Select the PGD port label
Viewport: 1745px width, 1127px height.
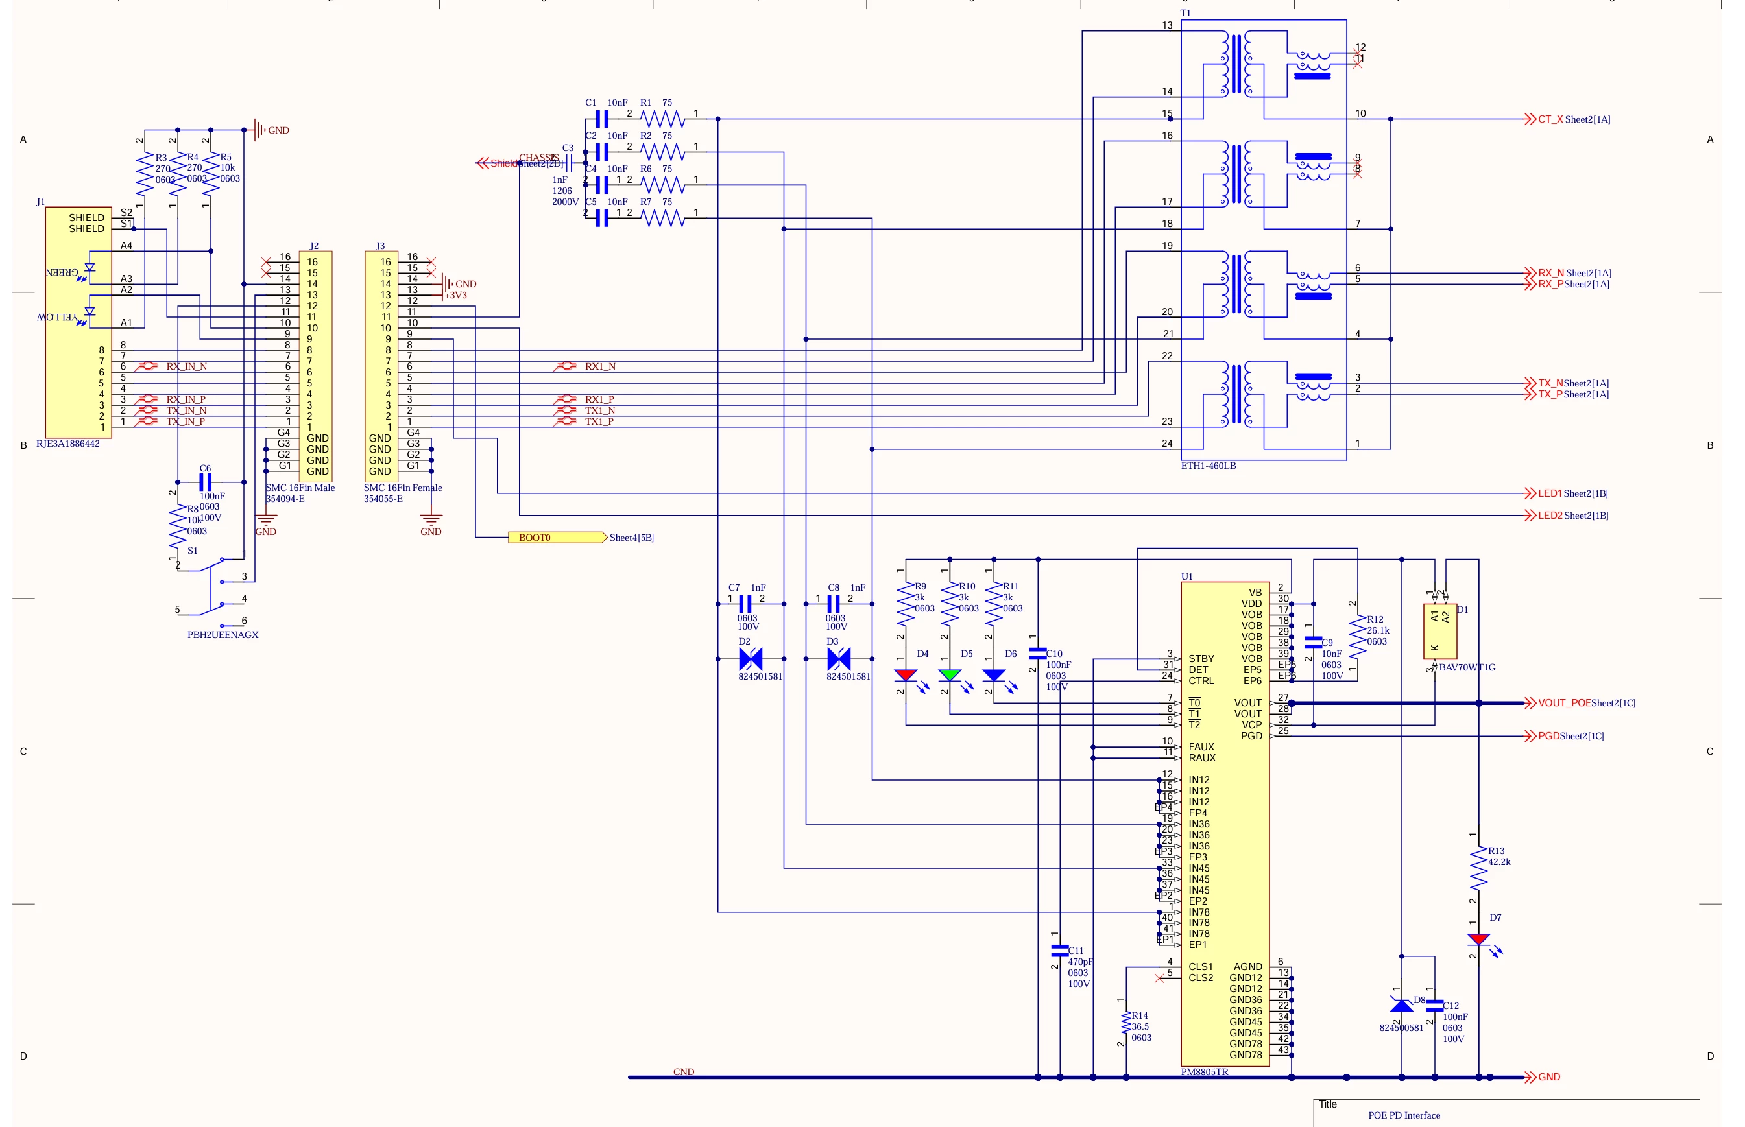click(x=1548, y=735)
